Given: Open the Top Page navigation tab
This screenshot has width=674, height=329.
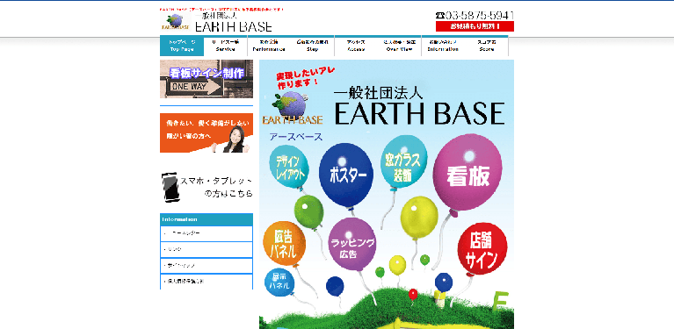Looking at the screenshot, I should 182,46.
